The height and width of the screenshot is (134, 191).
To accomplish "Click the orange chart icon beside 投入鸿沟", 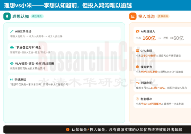I will tap(133, 16).
